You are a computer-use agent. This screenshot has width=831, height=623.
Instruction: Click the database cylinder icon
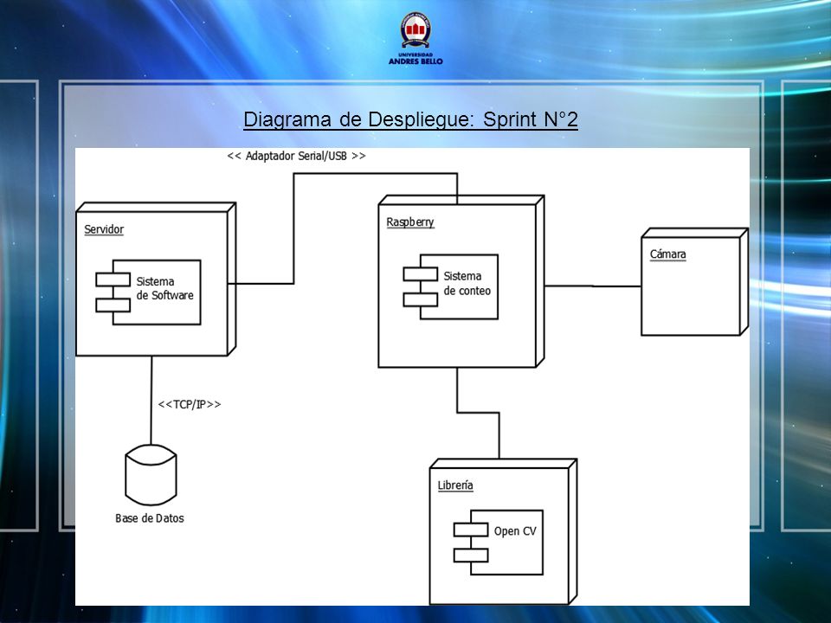point(151,475)
